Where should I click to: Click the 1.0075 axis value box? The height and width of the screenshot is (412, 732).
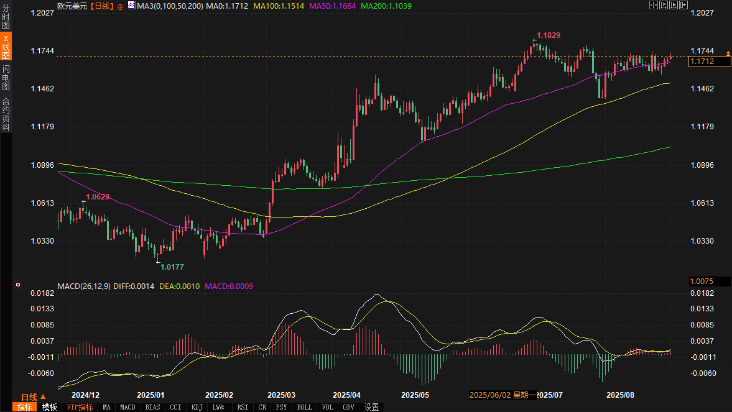(x=710, y=281)
